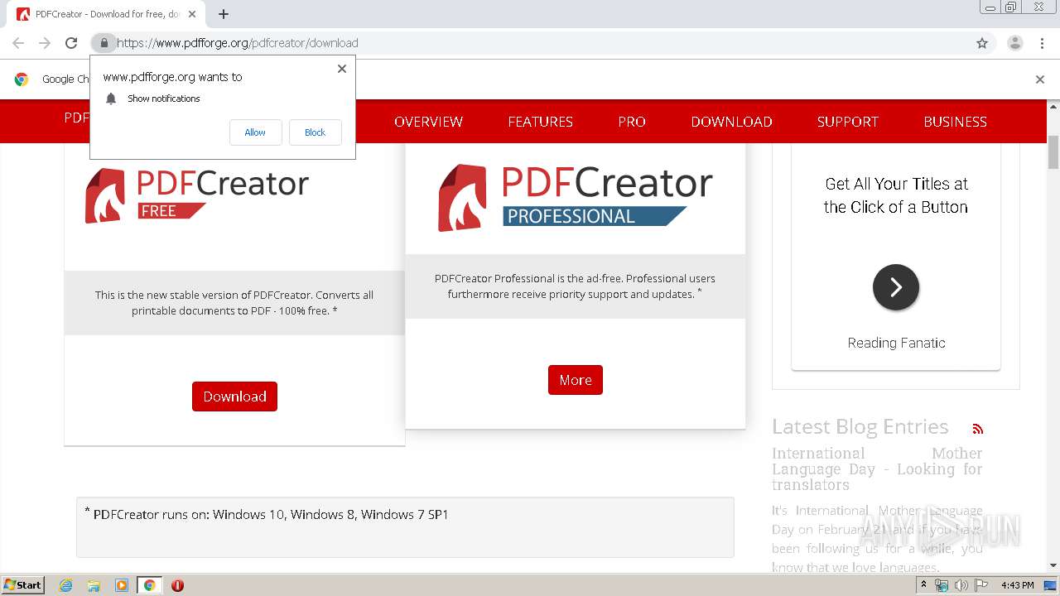Screen dimensions: 1060x596
Task: Open the BUSINESS menu item
Action: [x=955, y=122]
